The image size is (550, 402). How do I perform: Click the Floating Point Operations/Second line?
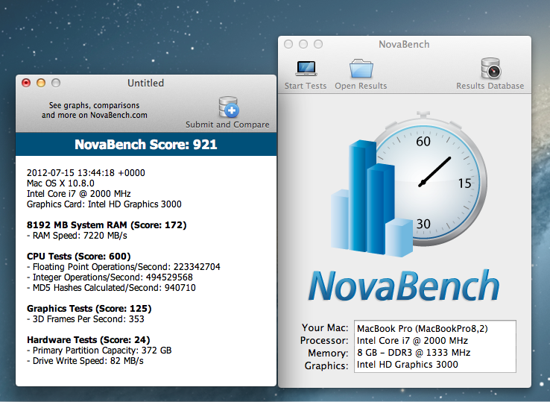click(124, 267)
